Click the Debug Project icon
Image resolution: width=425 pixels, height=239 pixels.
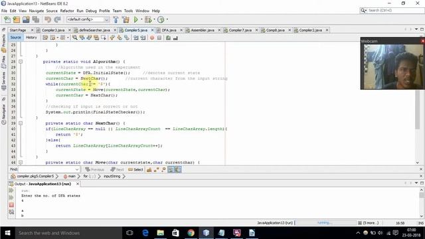[148, 19]
